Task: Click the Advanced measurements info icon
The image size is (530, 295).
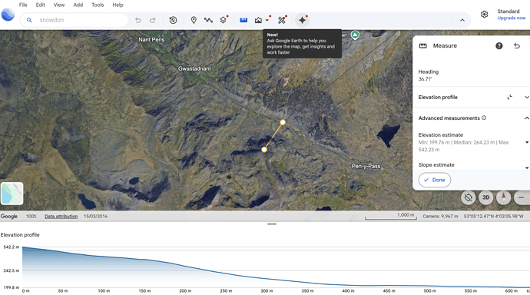Action: (x=484, y=118)
